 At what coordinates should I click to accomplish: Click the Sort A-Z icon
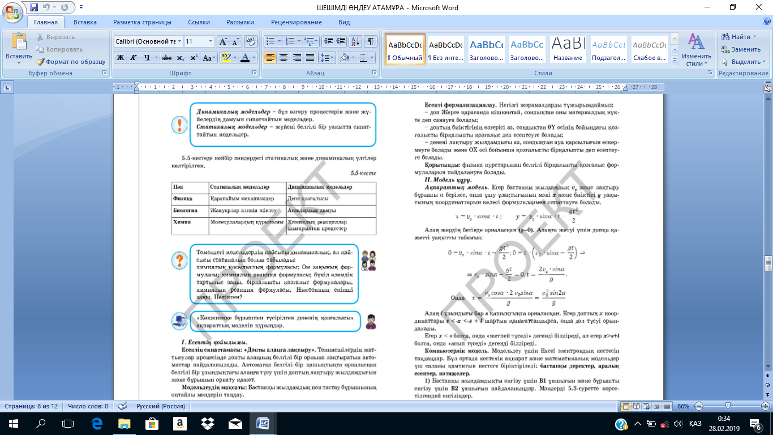pos(356,41)
